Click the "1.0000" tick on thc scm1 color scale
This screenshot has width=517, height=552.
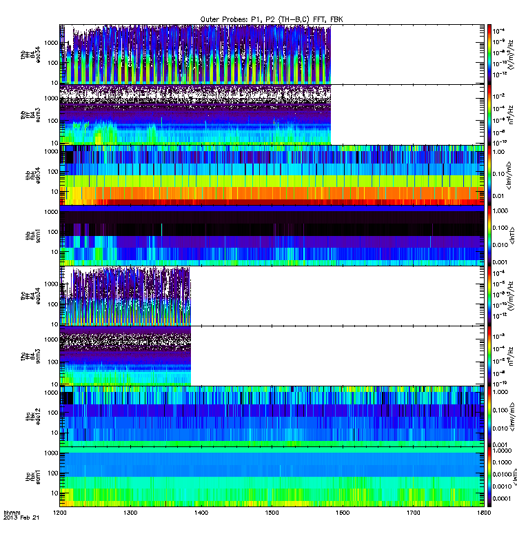(502, 451)
